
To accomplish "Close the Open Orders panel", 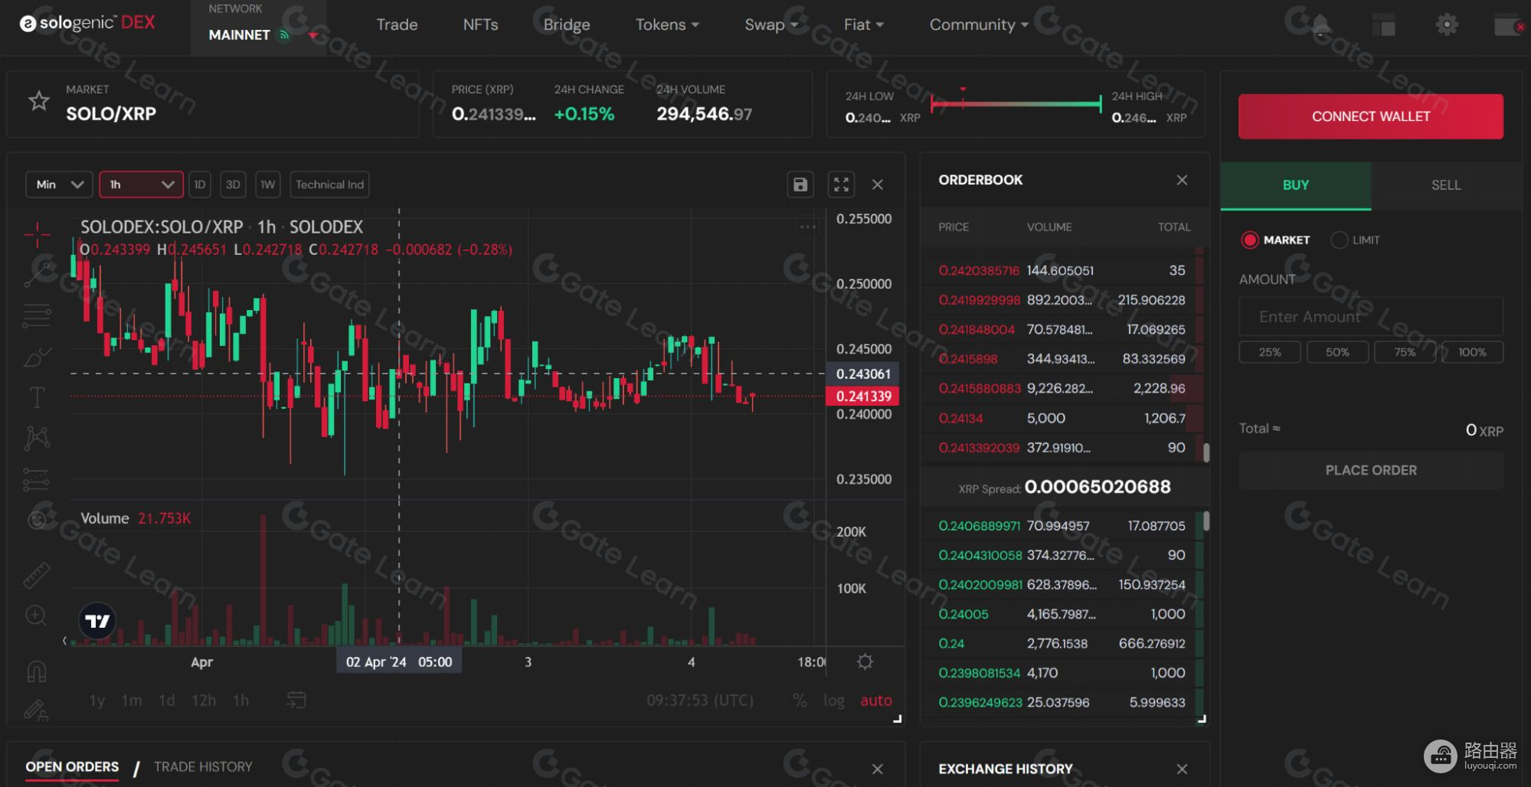I will pyautogui.click(x=878, y=769).
